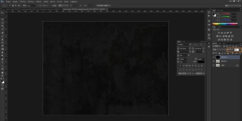Open the 도움말(H) help menu
Image resolution: width=242 pixels, height=121 pixels.
click(74, 2)
